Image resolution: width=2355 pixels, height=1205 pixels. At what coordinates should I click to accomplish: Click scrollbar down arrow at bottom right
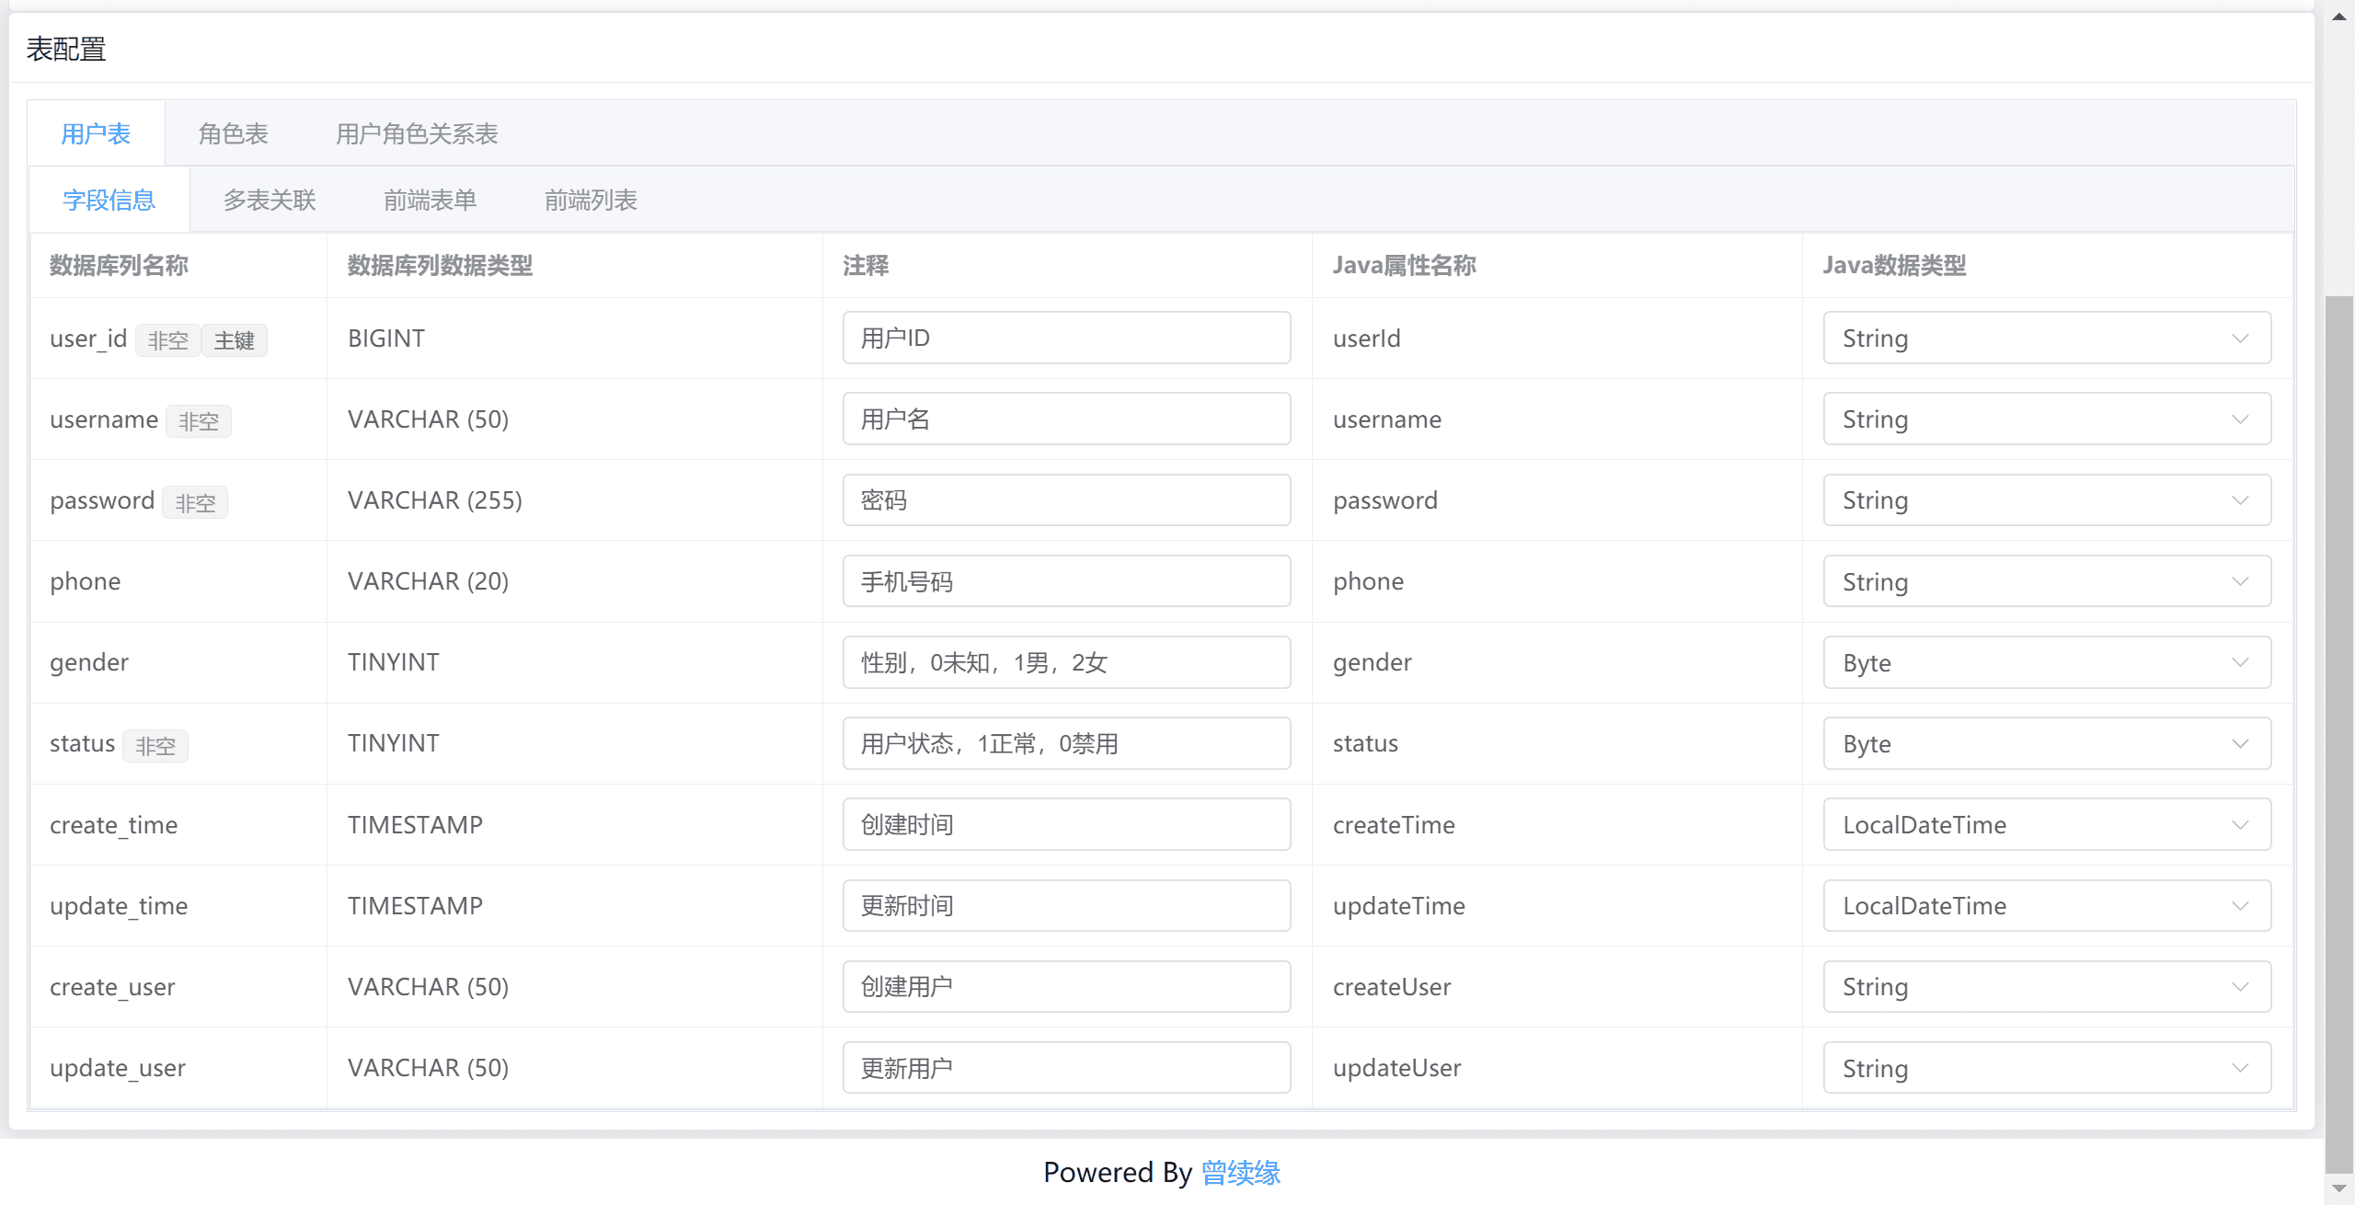[2338, 1188]
